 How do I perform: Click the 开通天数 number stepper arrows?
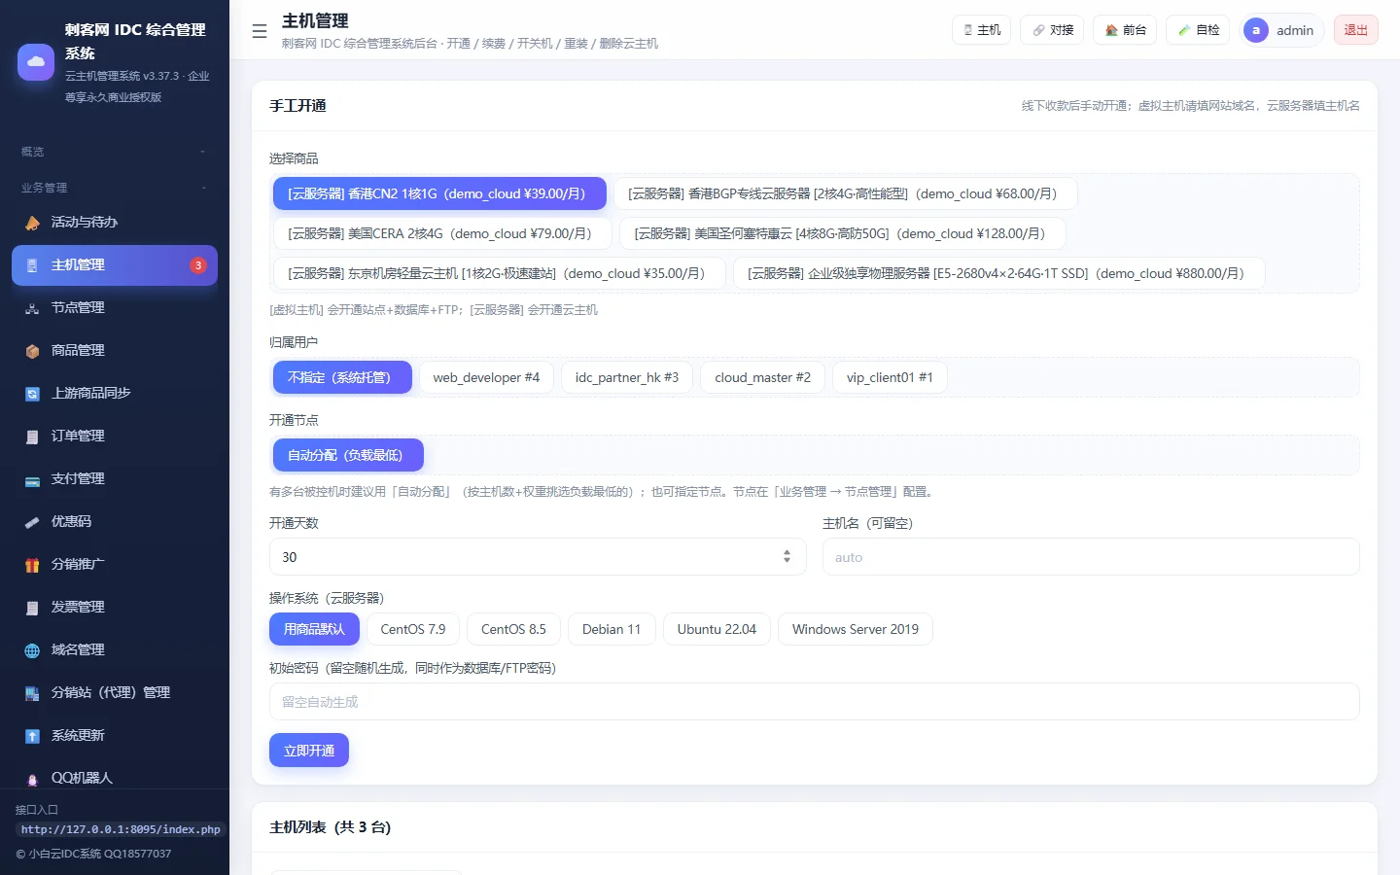pos(787,557)
